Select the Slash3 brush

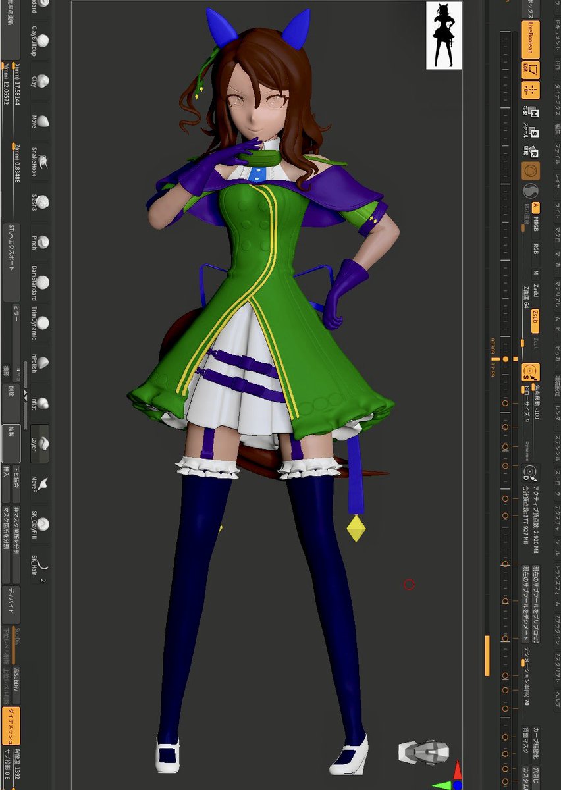[40, 201]
